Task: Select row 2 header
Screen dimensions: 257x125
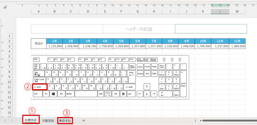Action: click(x=9, y=41)
